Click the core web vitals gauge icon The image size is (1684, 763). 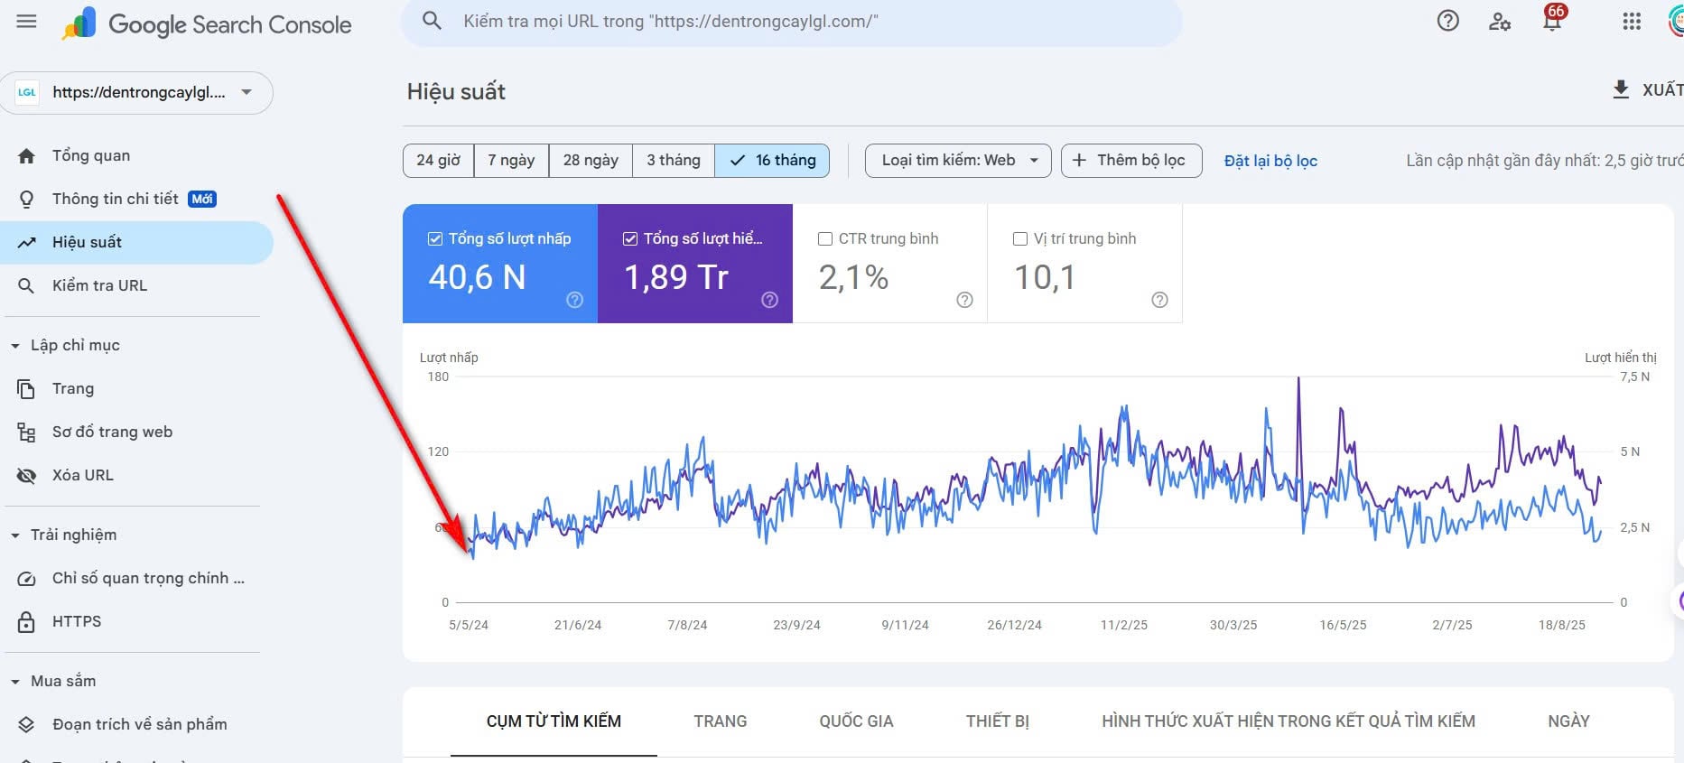27,579
